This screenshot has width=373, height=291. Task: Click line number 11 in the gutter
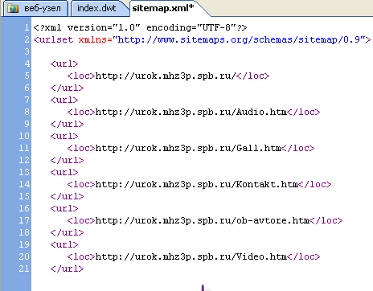coord(24,148)
